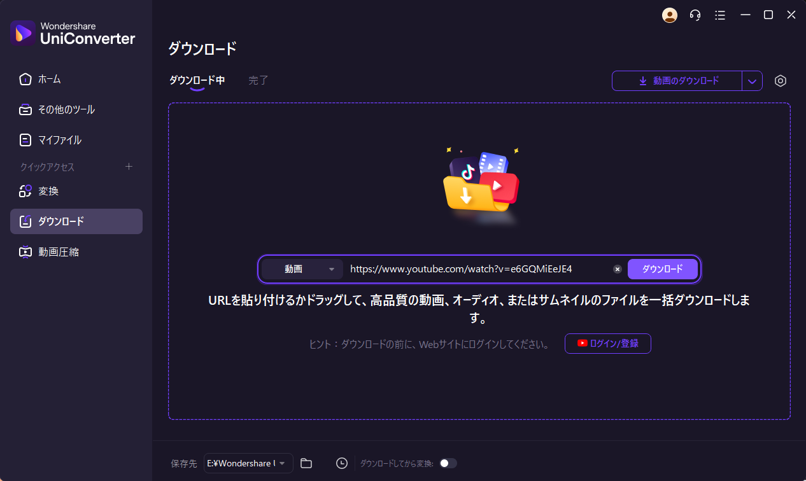
Task: Open 動画圧縮 in the sidebar
Action: pos(76,252)
